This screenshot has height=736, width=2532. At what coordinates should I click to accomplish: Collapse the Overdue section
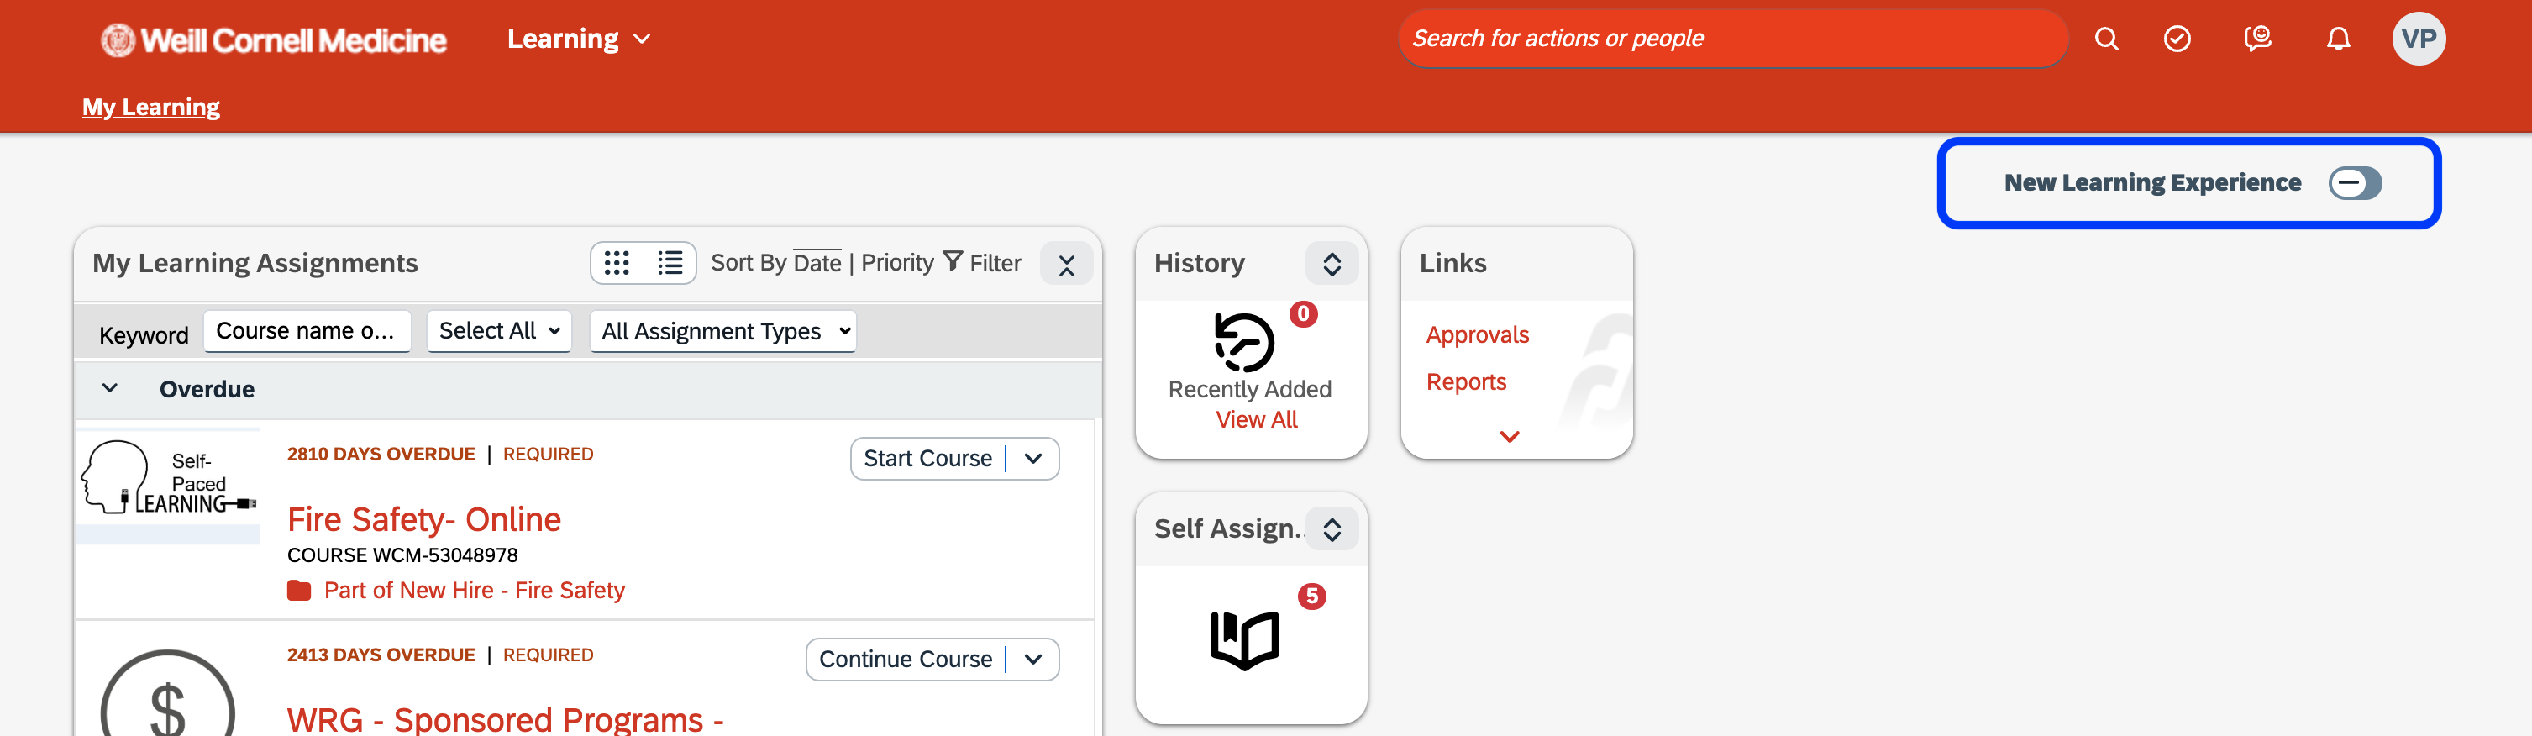coord(110,389)
